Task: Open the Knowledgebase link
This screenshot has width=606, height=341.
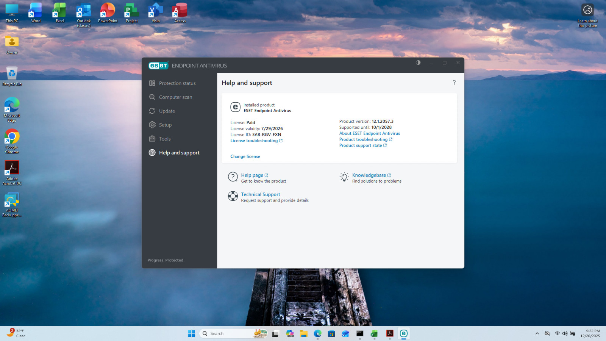Action: coord(372,175)
